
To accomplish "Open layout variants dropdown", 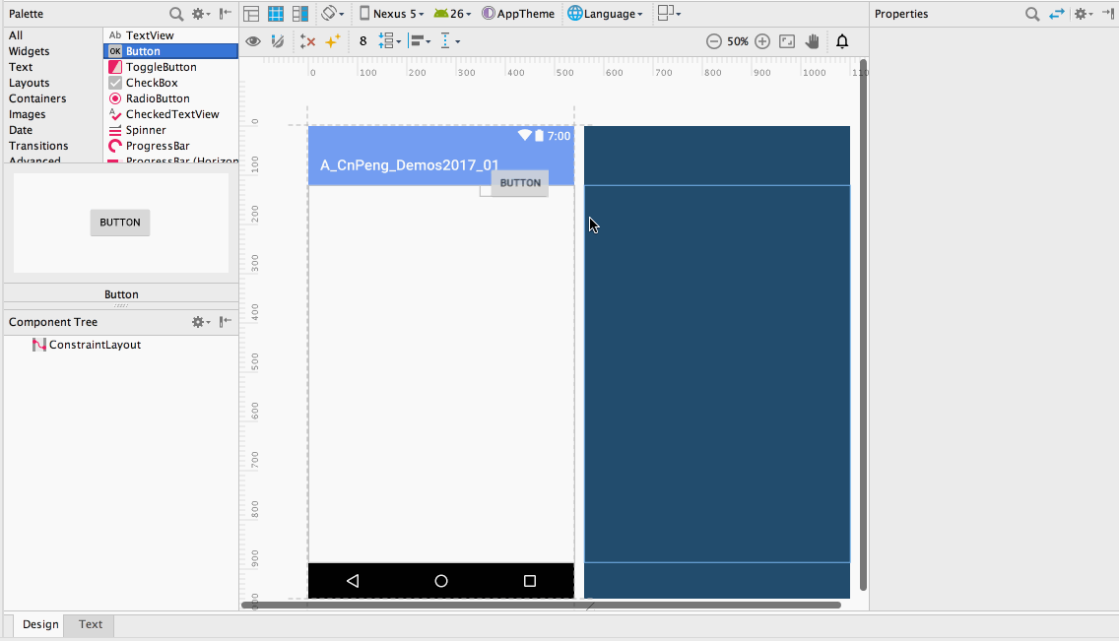I will (x=669, y=14).
